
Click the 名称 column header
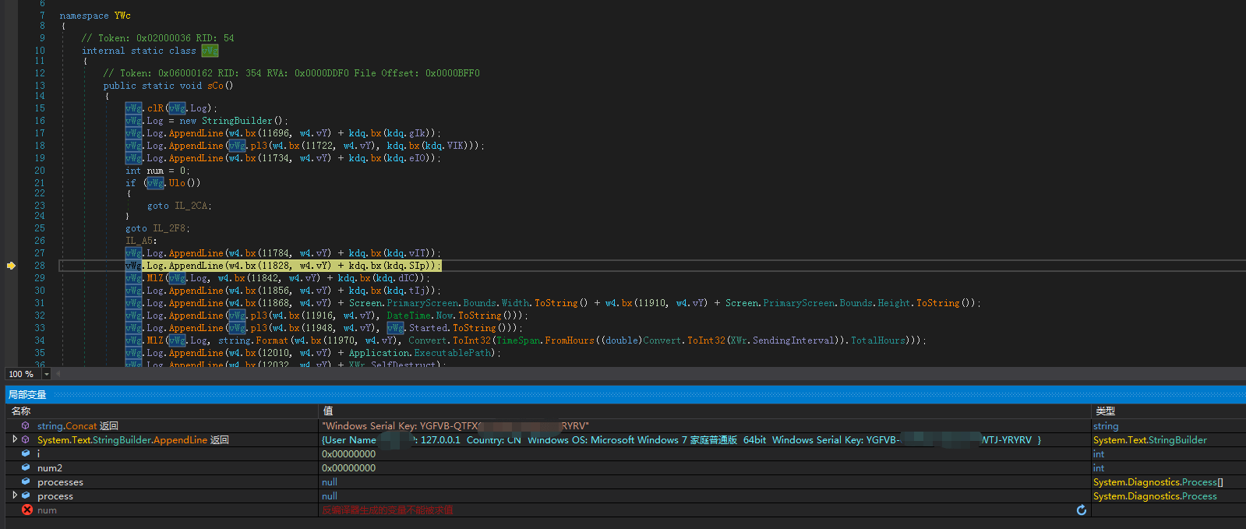(x=21, y=411)
